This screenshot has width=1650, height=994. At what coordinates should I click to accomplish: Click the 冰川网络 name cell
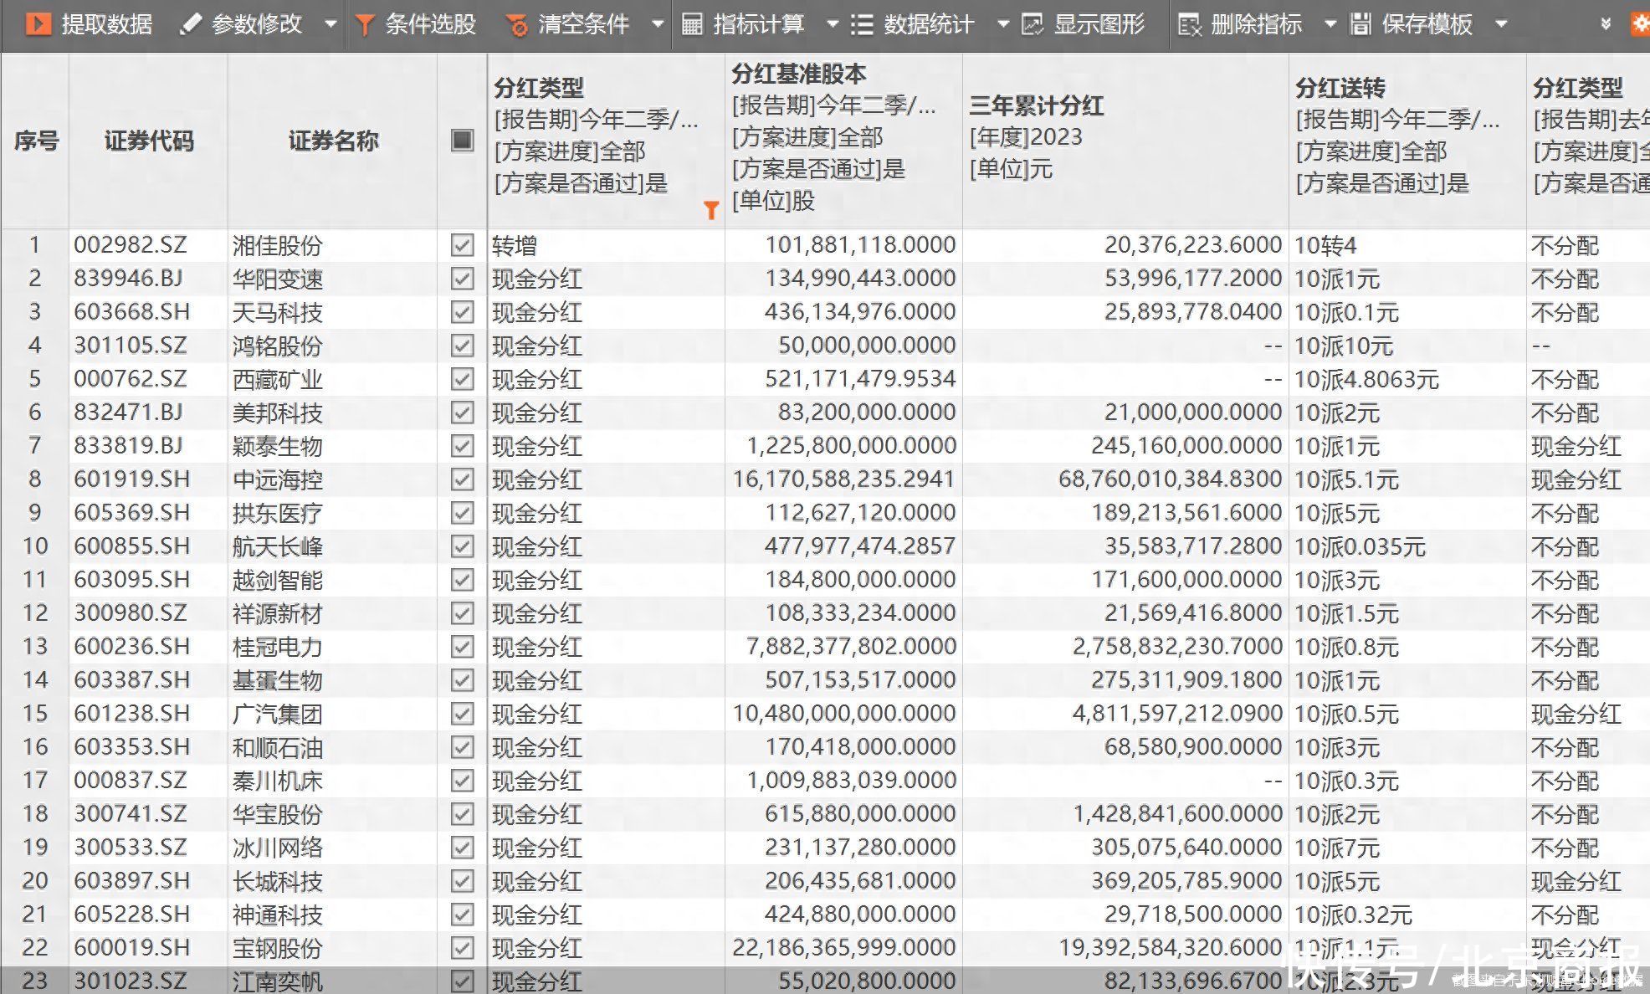(x=278, y=848)
